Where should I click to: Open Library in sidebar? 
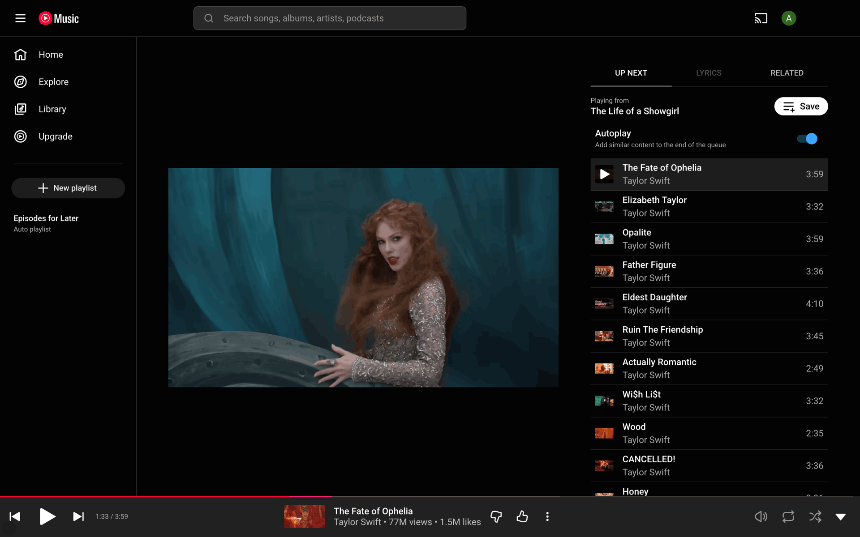[68, 109]
